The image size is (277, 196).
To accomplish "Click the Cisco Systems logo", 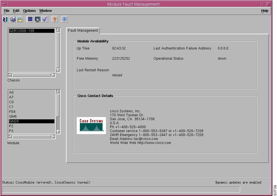I will 91,125.
